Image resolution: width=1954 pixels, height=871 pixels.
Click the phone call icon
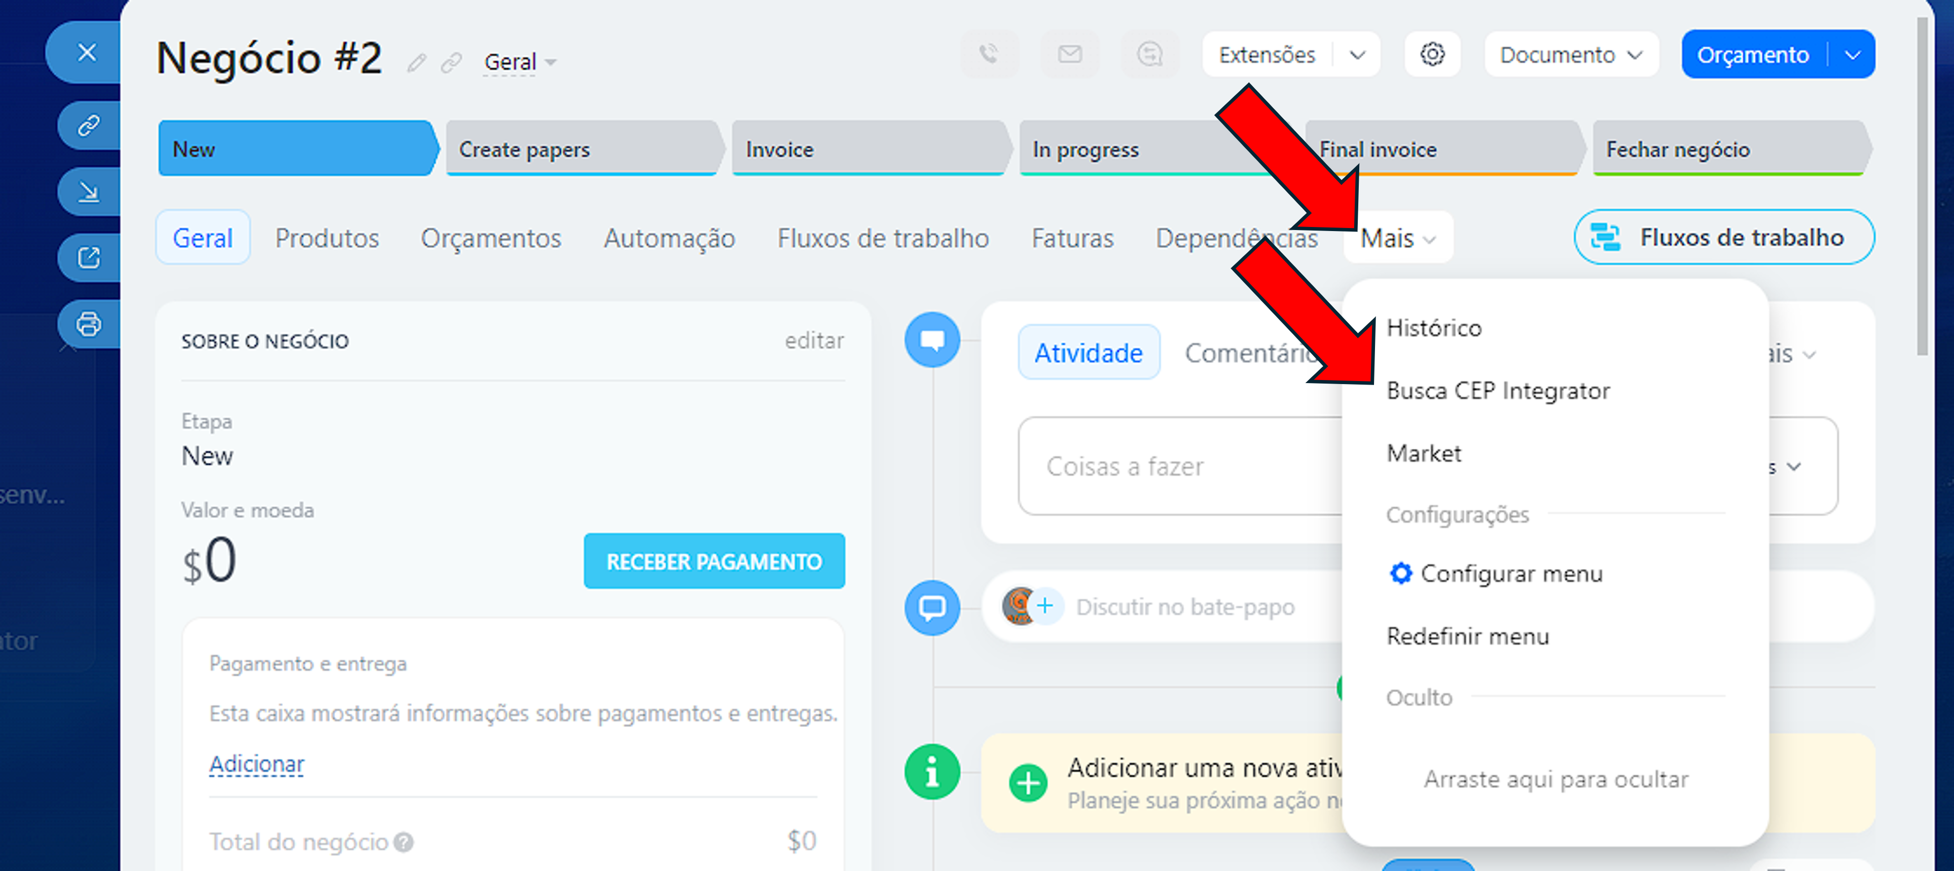click(988, 55)
